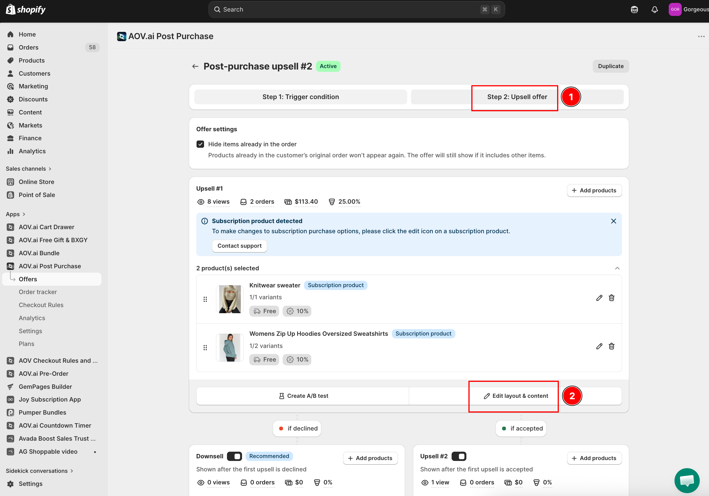Add products to Upsell #1
Screen dimensions: 709x496
(594, 190)
